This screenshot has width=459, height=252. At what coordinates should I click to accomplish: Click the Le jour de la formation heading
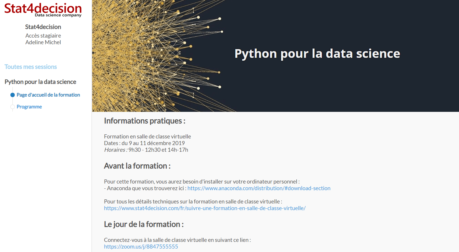144,224
